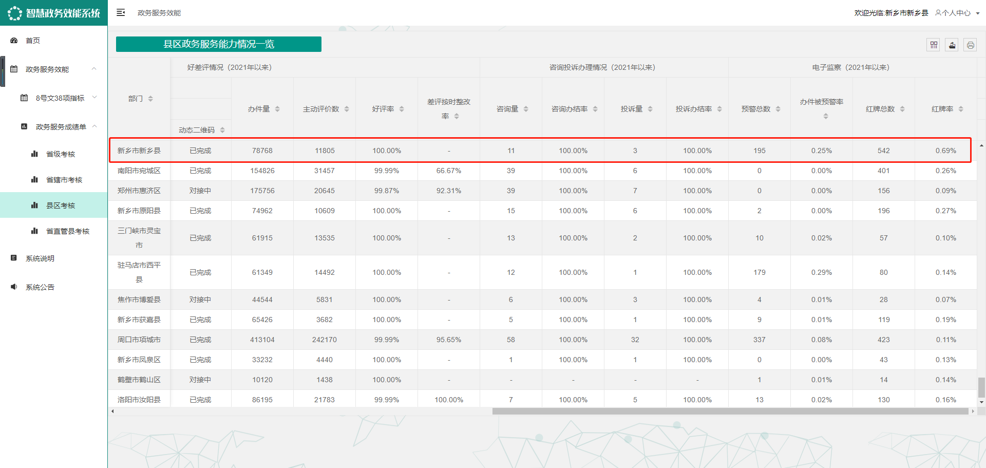Collapse sidebar with the hamburger icon
The height and width of the screenshot is (468, 986).
click(x=121, y=13)
